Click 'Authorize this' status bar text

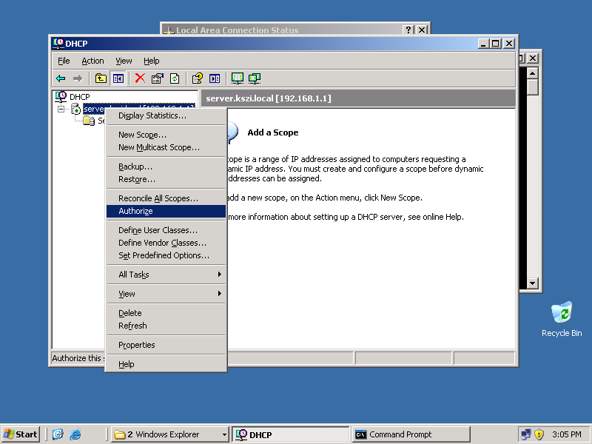[78, 358]
